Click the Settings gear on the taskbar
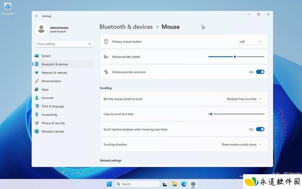The height and width of the screenshot is (189, 302). 193,184
